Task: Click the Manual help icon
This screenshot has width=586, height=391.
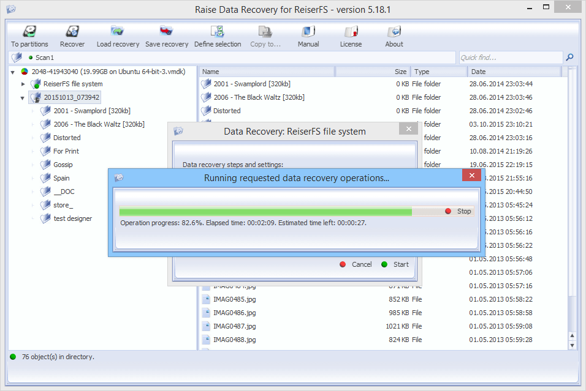Action: tap(308, 34)
